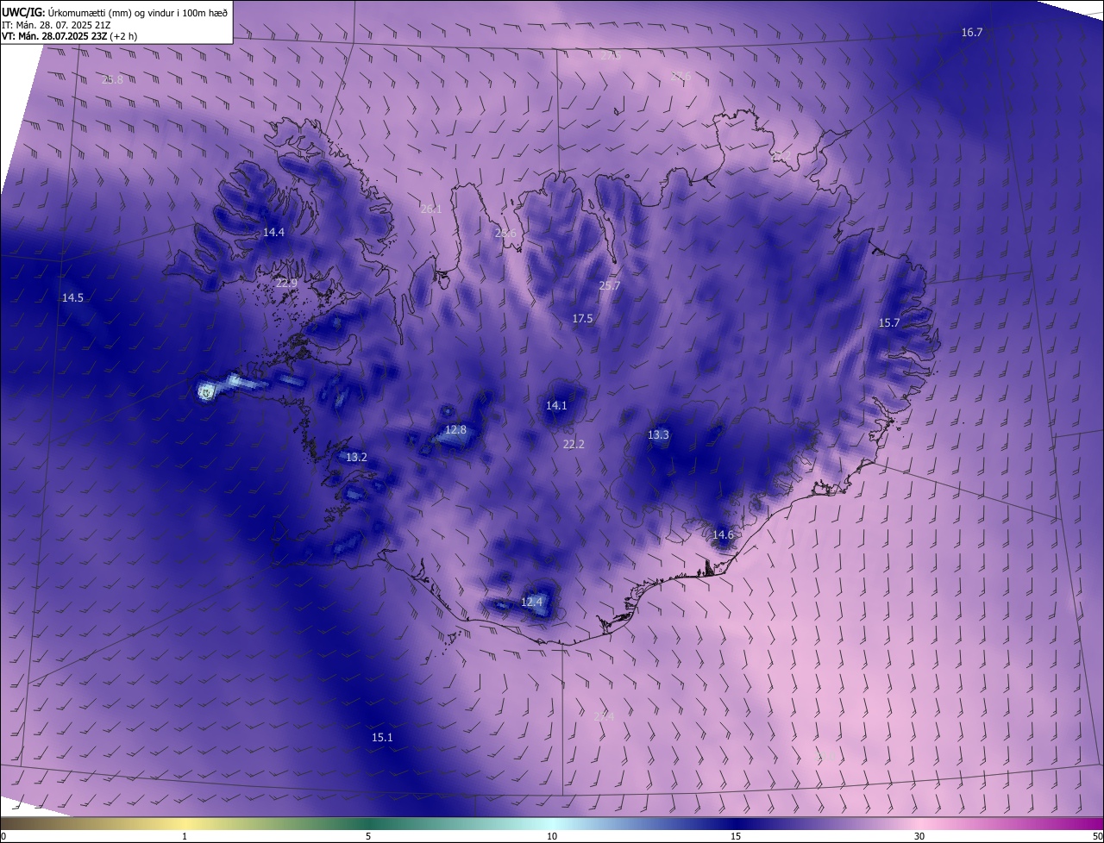
Task: Click the 22.9 value label
Action: pyautogui.click(x=286, y=284)
